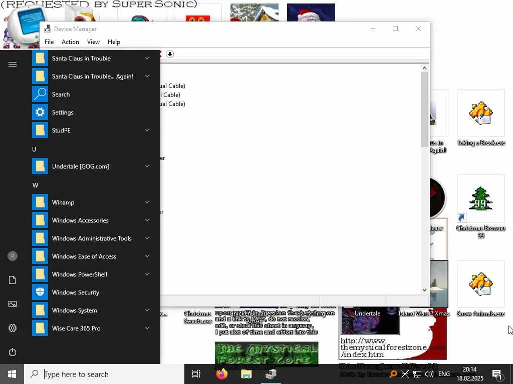This screenshot has height=384, width=513.
Task: Open the notification center icon
Action: point(497,374)
